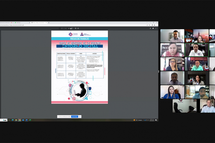Open the Chrome three-dot menu

click(x=157, y=25)
